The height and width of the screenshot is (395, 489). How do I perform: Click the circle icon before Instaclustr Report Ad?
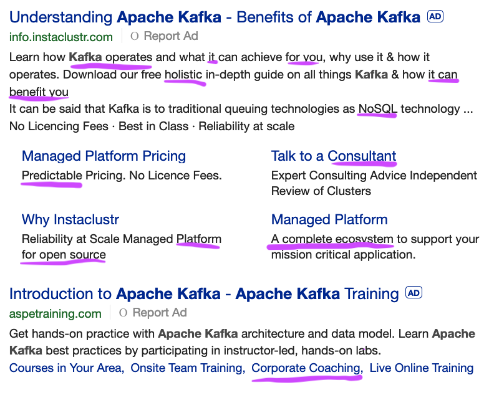tap(135, 36)
